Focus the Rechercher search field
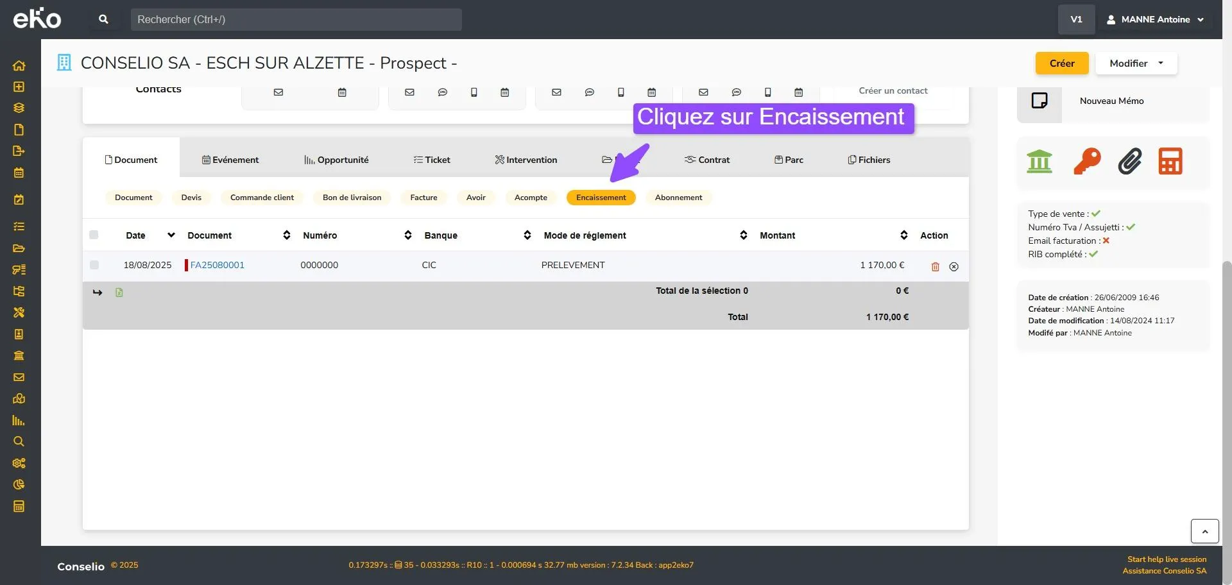 (x=296, y=19)
